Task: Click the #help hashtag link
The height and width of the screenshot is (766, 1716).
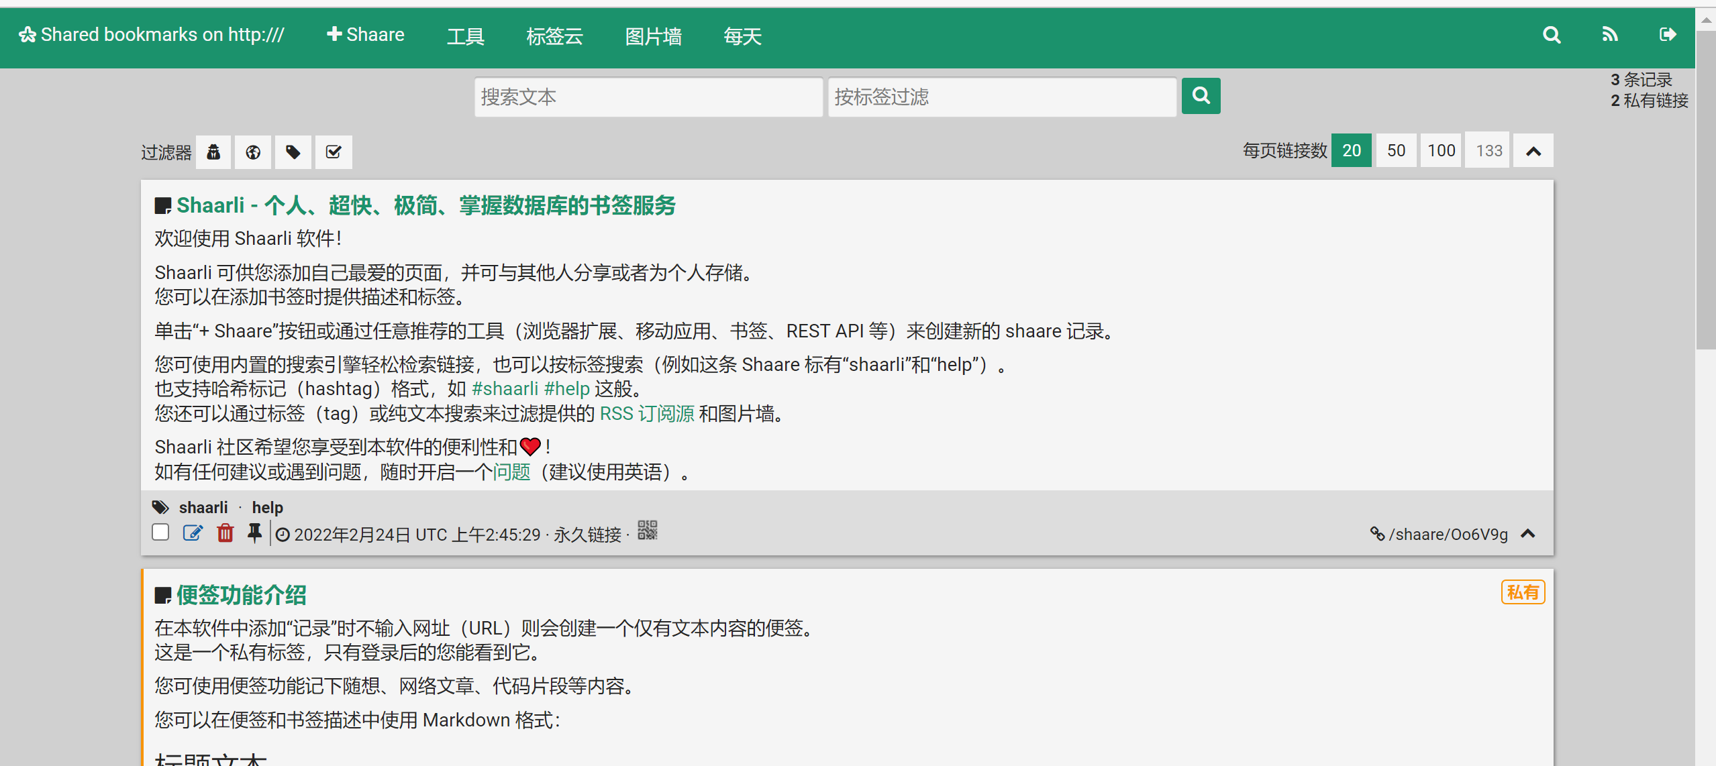Action: coord(567,389)
